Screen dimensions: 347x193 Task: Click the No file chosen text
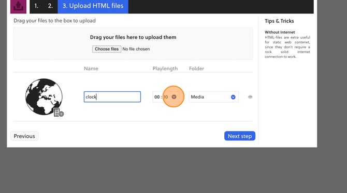[136, 49]
